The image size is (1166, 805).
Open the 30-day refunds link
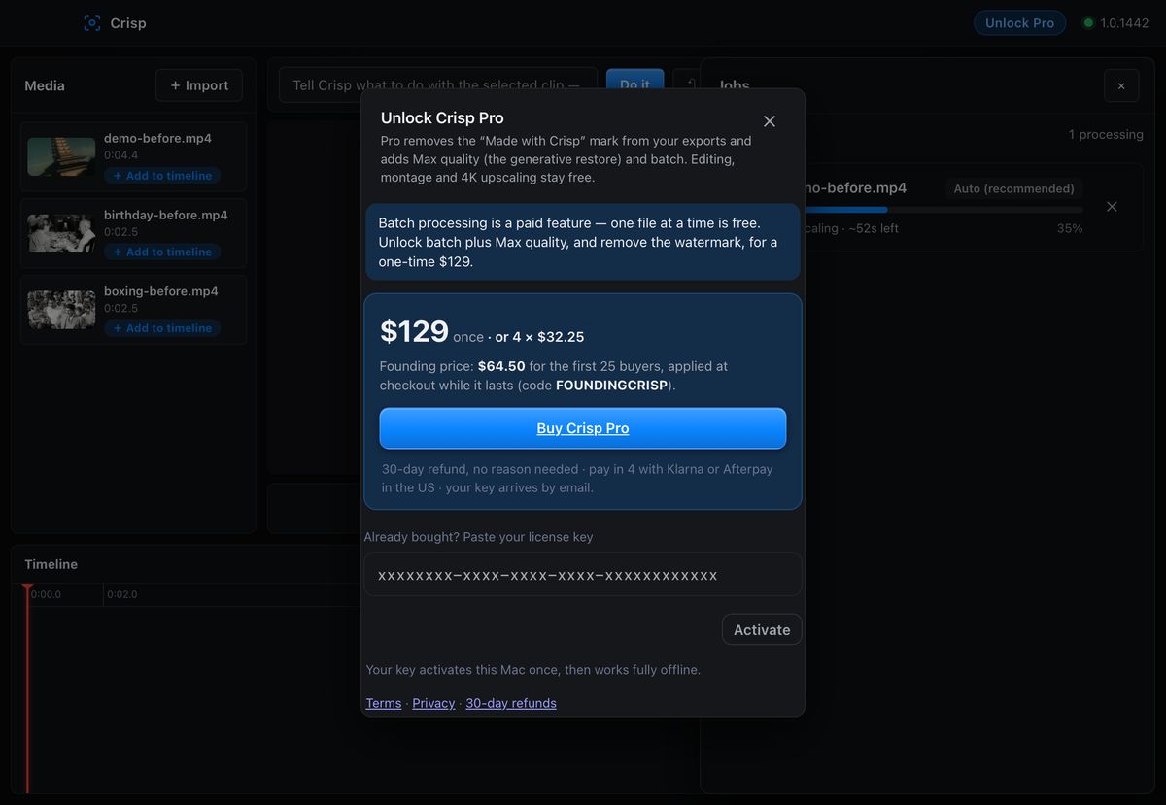[511, 703]
